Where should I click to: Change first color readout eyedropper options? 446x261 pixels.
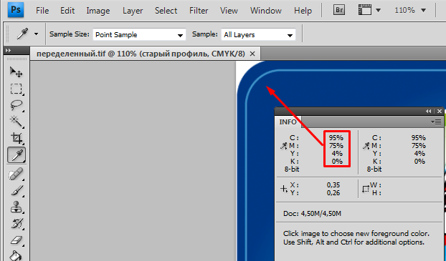coord(283,146)
